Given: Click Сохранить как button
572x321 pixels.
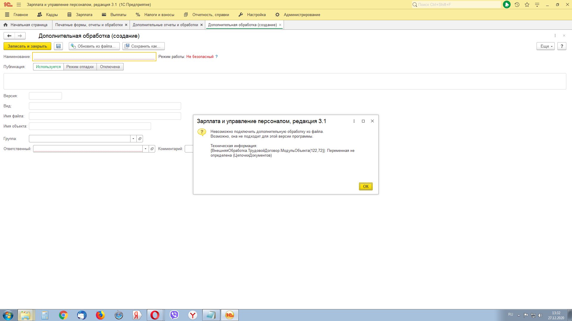Looking at the screenshot, I should click(144, 46).
